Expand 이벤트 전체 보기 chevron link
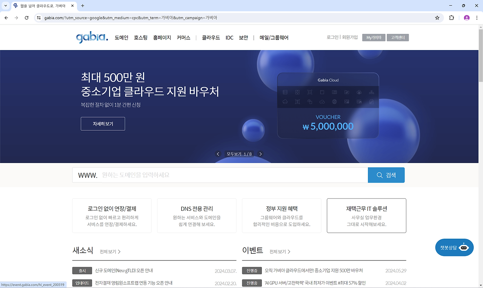483x288 pixels. click(280, 251)
